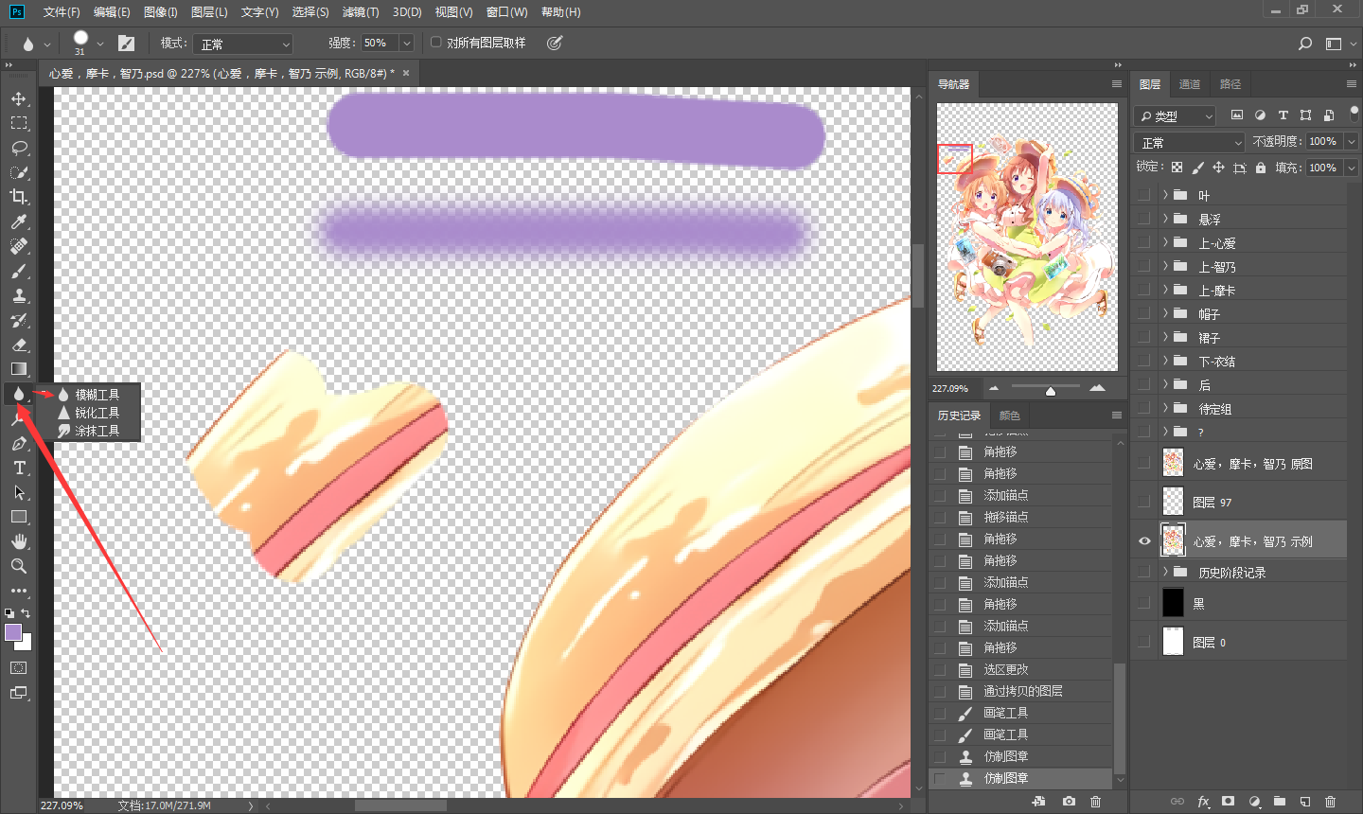
Task: Select the Move tool
Action: (x=19, y=98)
